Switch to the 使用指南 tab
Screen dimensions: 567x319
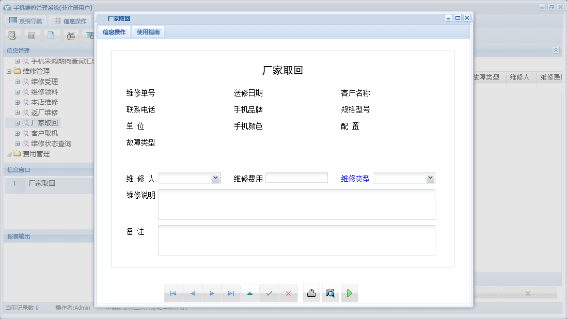pyautogui.click(x=148, y=31)
